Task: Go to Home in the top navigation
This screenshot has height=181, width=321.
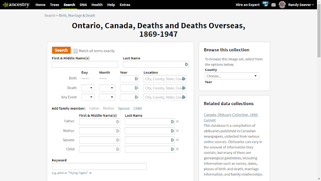Action: pos(40,5)
